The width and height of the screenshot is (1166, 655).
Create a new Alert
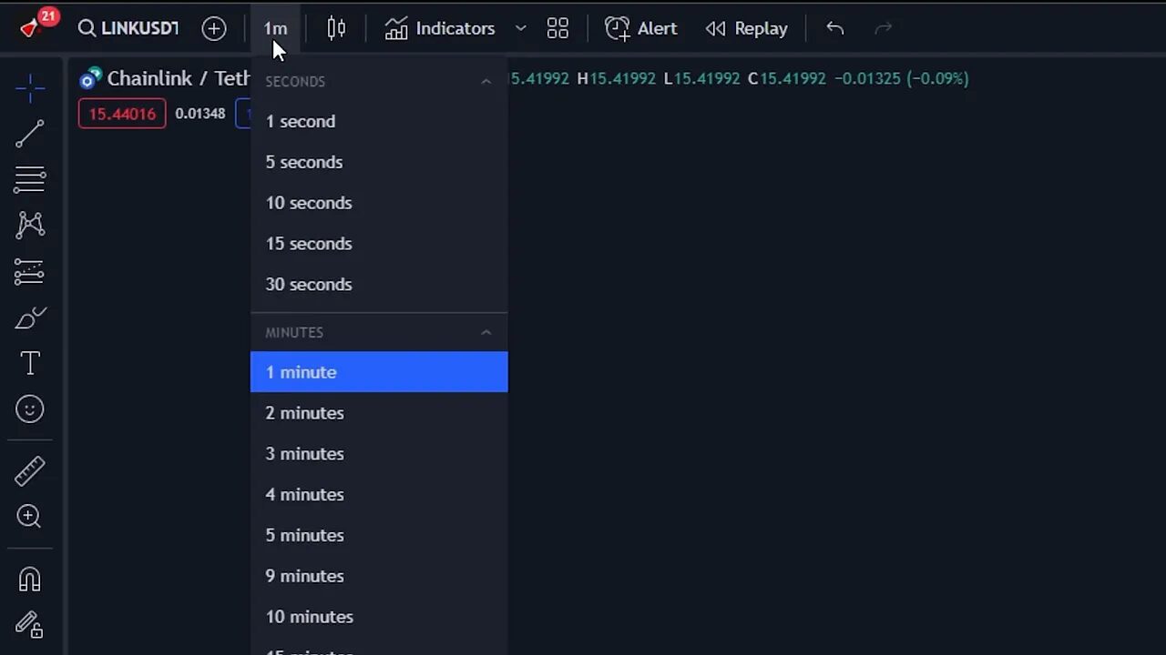pyautogui.click(x=641, y=28)
